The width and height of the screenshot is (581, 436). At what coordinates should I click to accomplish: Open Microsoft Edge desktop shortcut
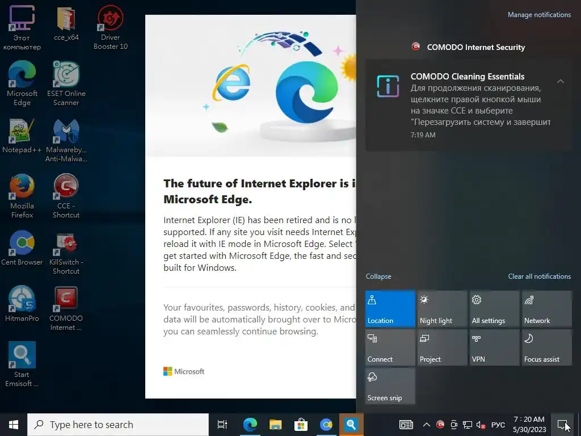click(x=22, y=84)
